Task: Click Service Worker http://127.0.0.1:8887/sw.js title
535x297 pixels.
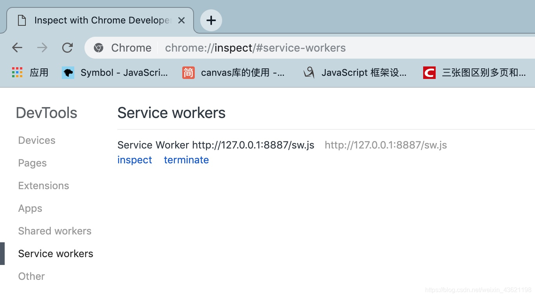Action: [216, 145]
